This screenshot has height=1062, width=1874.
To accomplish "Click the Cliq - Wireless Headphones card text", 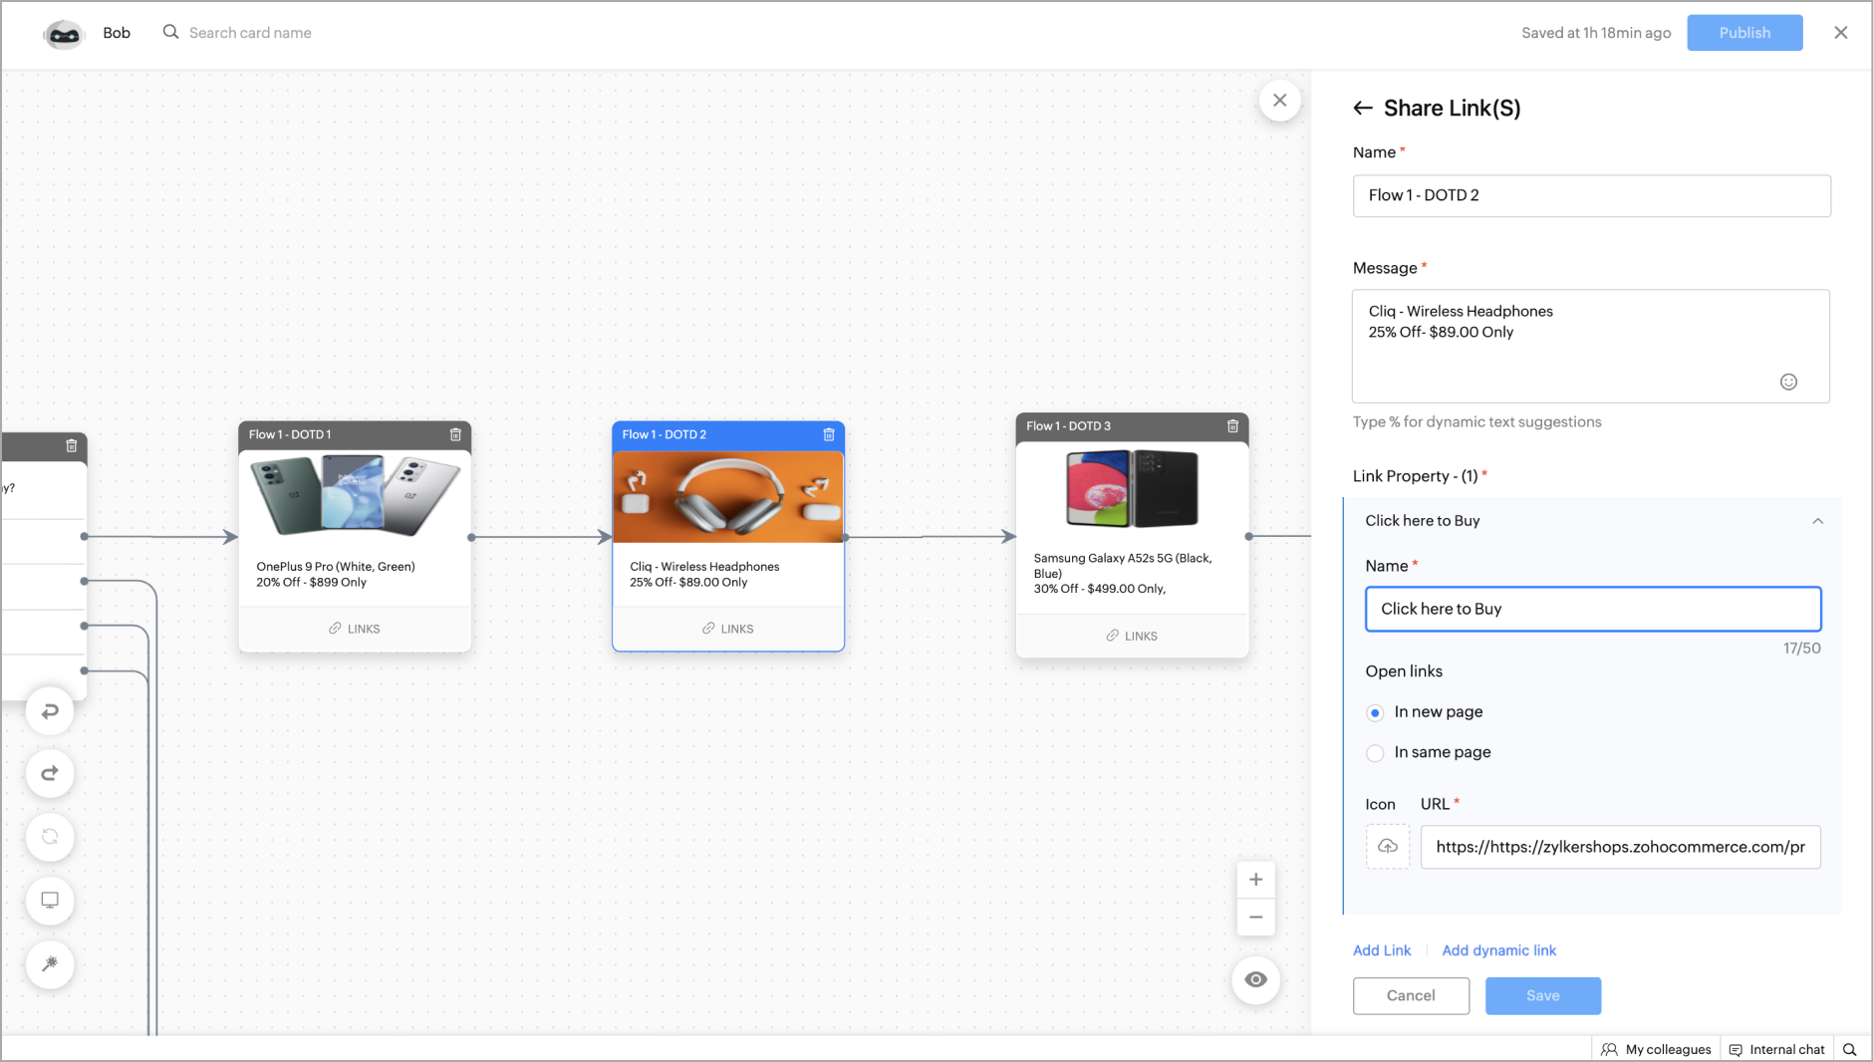I will tap(704, 574).
